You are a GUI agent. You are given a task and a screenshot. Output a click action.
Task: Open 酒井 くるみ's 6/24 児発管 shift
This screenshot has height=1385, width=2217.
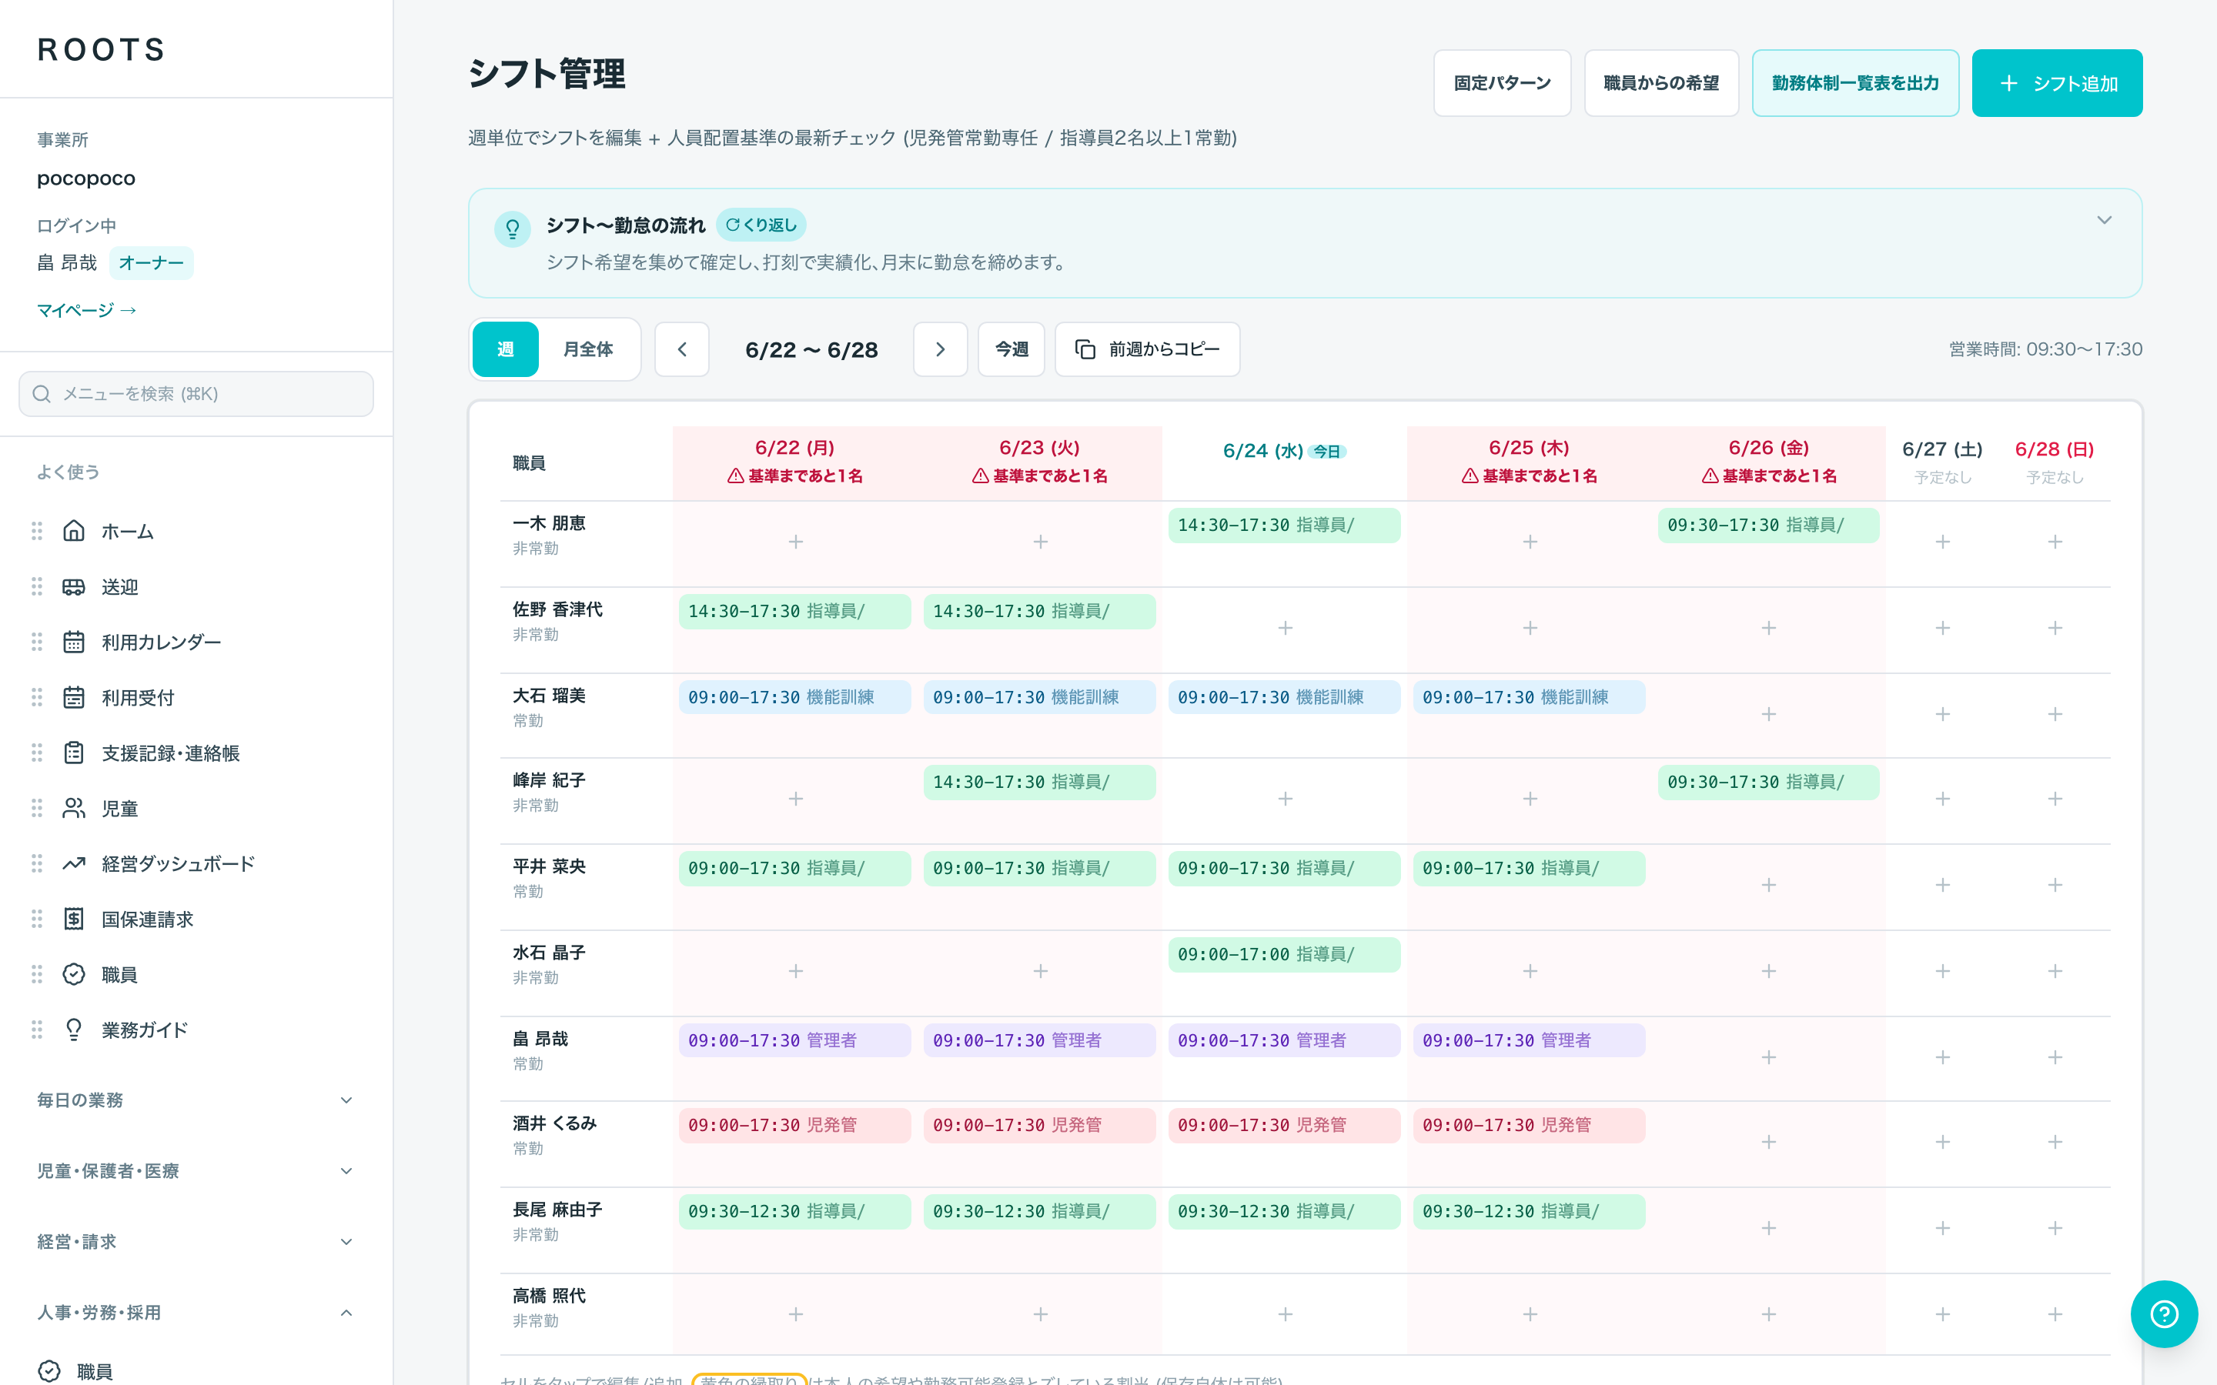click(x=1283, y=1126)
